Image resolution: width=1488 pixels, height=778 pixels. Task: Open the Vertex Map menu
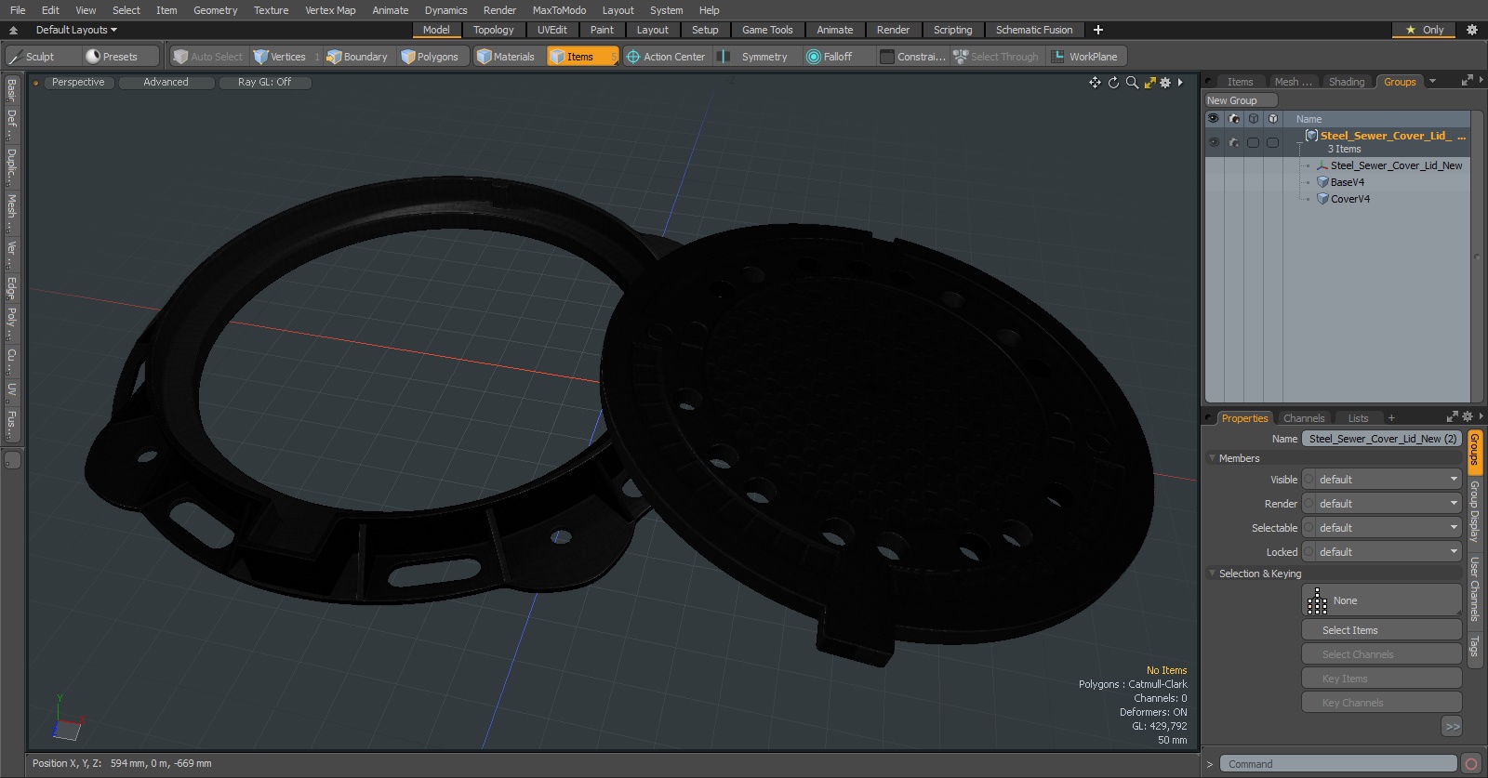point(330,10)
